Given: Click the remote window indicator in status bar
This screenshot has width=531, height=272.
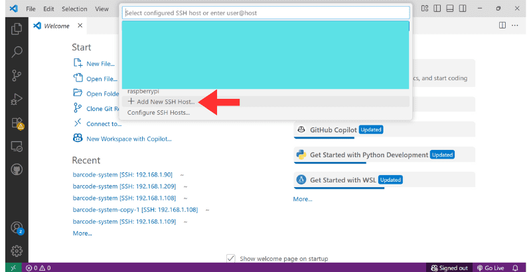Looking at the screenshot, I should pyautogui.click(x=13, y=267).
